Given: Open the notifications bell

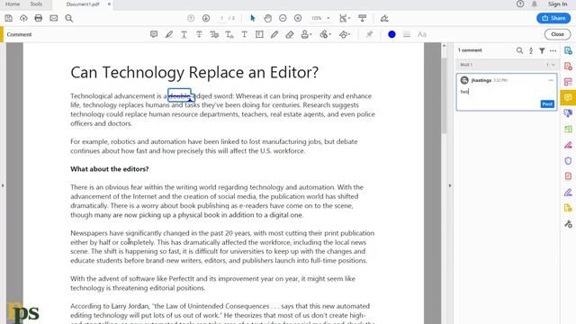Looking at the screenshot, I should 534,4.
